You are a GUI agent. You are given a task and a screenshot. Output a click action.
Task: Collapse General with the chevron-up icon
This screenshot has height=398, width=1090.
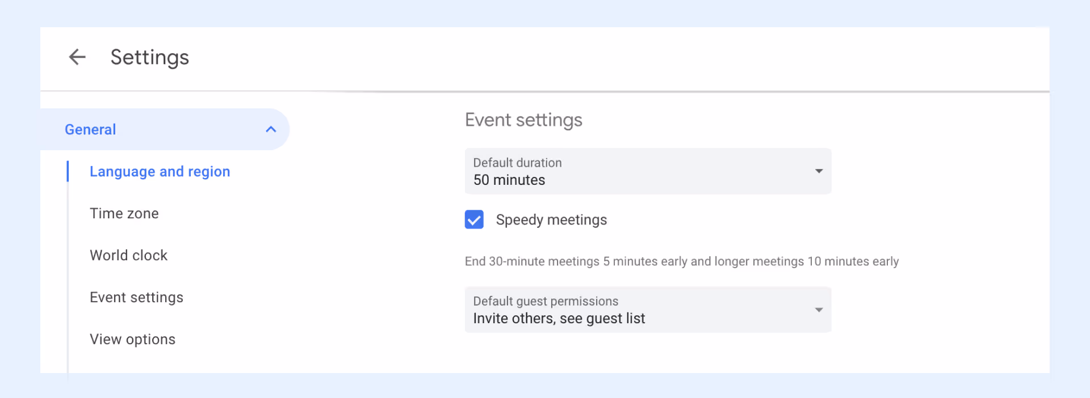(271, 129)
